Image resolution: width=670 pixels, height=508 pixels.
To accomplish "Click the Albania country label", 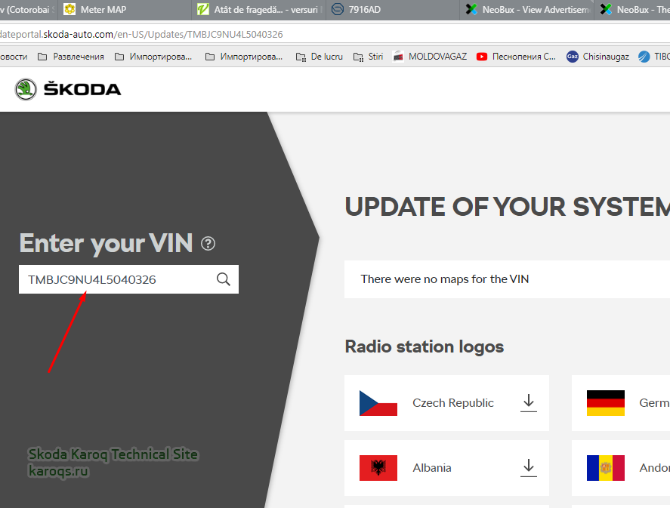I will coord(432,468).
